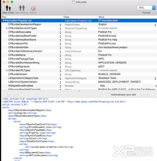The image size is (157, 161).
Task: Click the value PlistEditPro.help
Action: [107, 36]
